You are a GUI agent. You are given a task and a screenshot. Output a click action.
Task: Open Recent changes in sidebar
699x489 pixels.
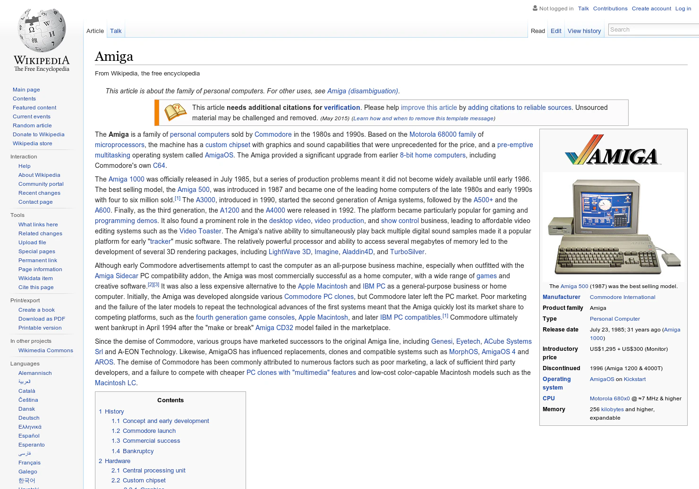point(39,193)
